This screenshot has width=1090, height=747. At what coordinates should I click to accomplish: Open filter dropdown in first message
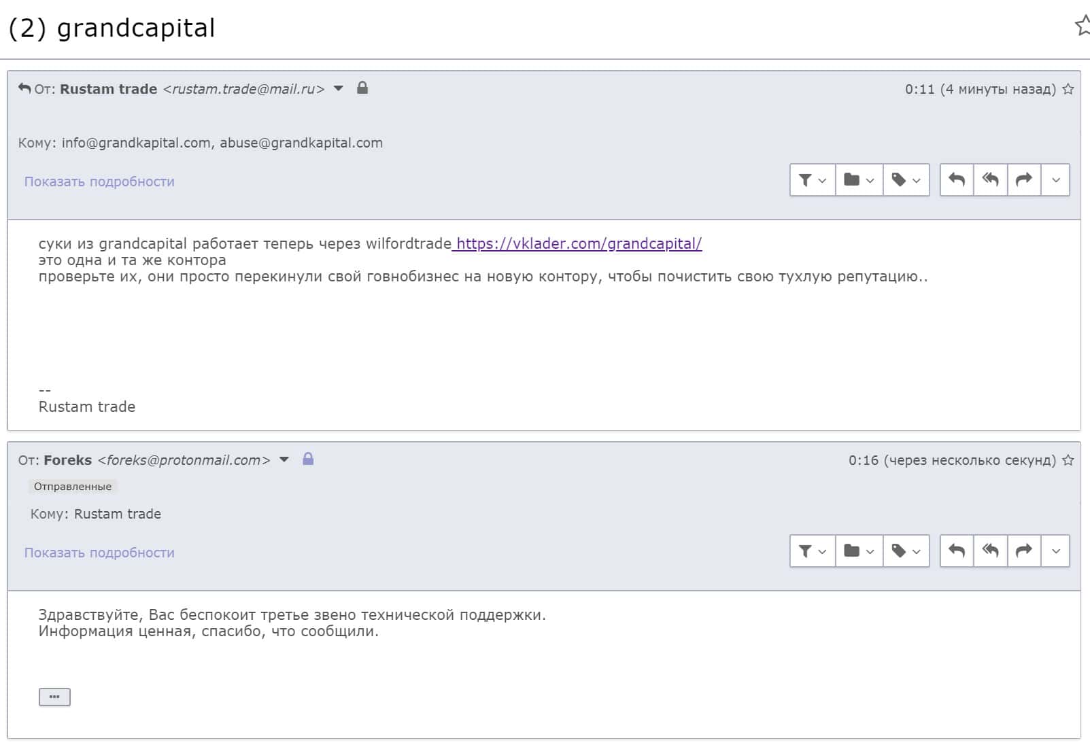tap(813, 180)
